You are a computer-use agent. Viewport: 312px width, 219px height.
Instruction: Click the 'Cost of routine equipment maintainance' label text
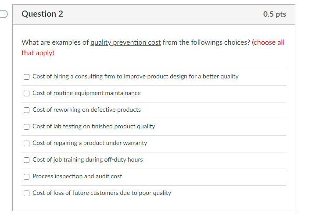[x=86, y=93]
